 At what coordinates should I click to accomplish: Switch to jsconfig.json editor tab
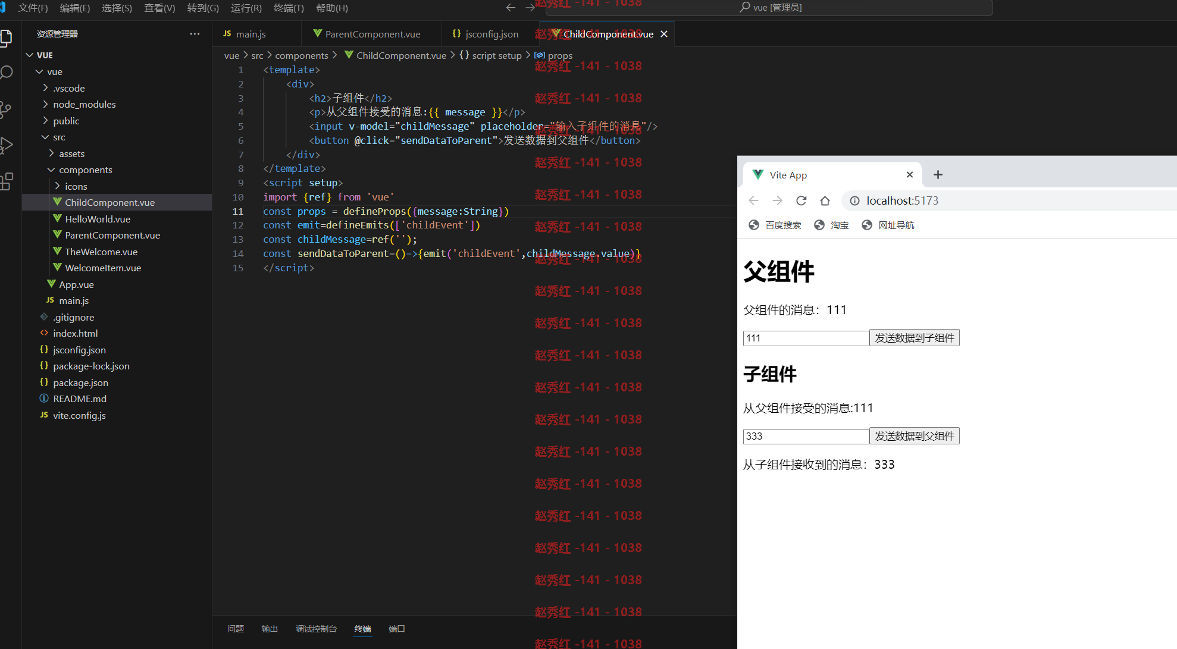tap(490, 34)
